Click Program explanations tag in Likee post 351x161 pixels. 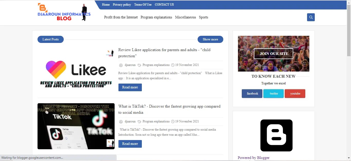[x=156, y=65]
